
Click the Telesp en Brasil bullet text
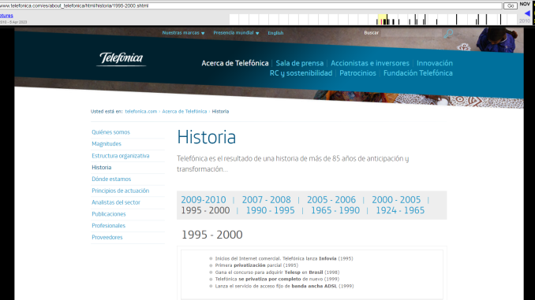click(277, 272)
